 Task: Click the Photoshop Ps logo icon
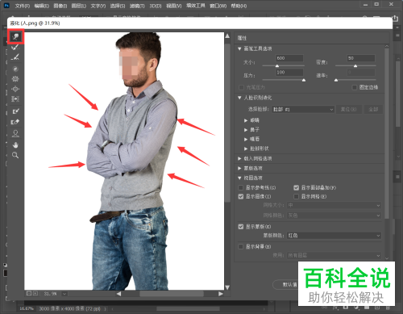click(x=6, y=6)
